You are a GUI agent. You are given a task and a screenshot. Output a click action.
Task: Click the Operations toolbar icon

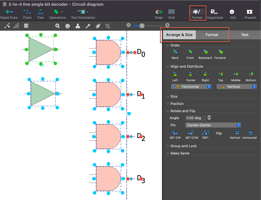56,12
